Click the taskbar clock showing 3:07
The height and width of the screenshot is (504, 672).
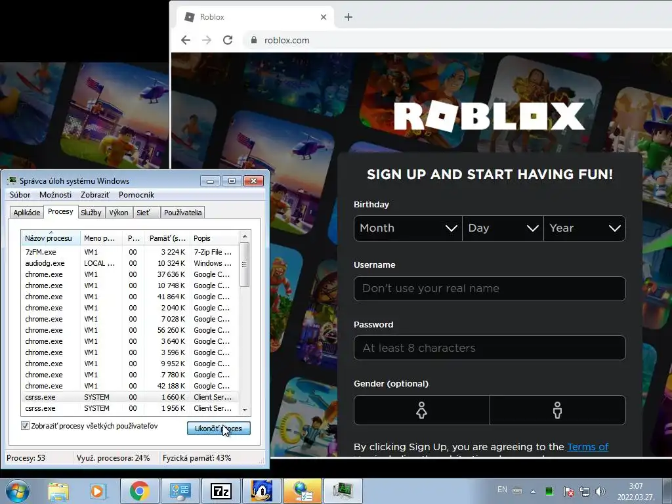pos(635,492)
